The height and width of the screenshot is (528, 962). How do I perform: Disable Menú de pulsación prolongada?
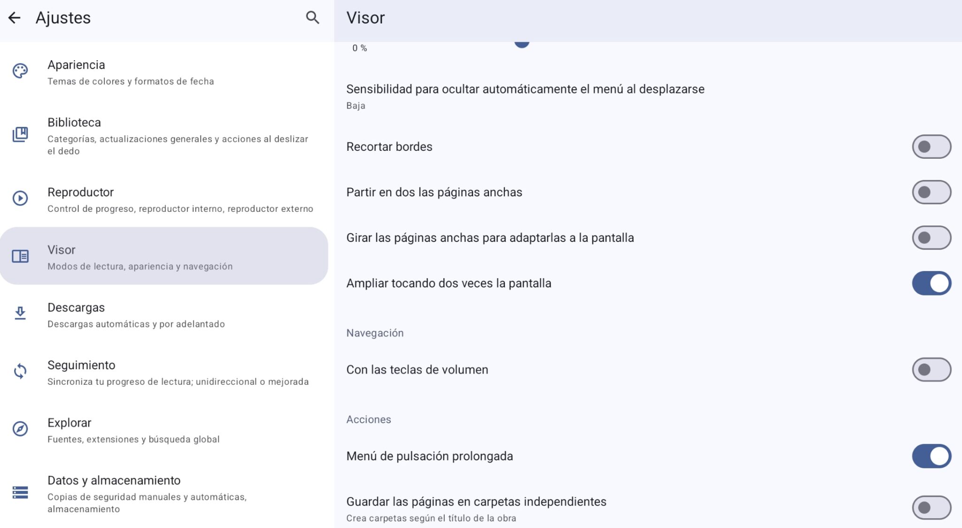(x=931, y=455)
